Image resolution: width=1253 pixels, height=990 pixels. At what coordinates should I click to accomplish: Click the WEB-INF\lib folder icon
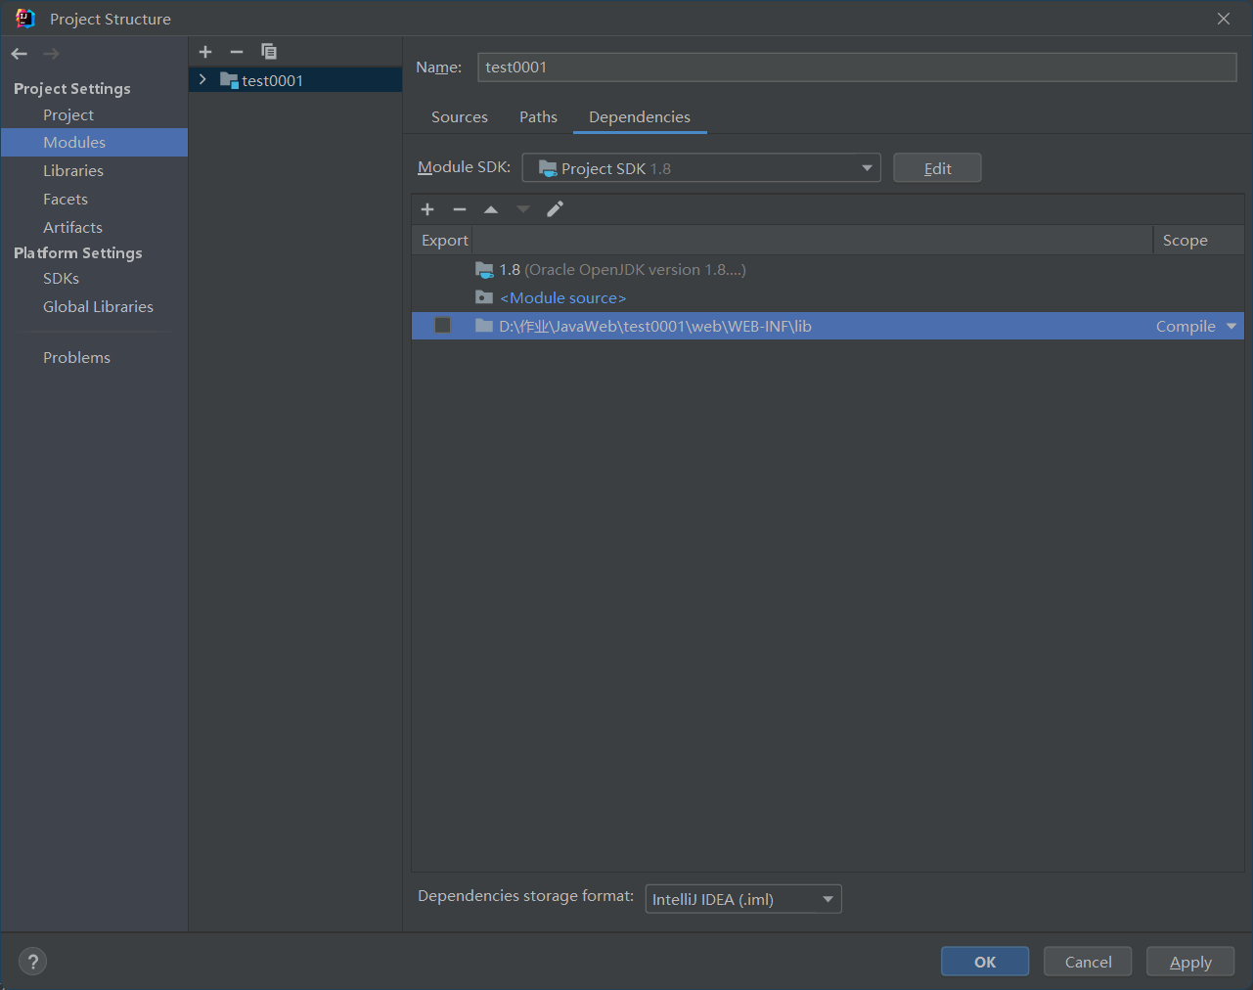coord(484,326)
